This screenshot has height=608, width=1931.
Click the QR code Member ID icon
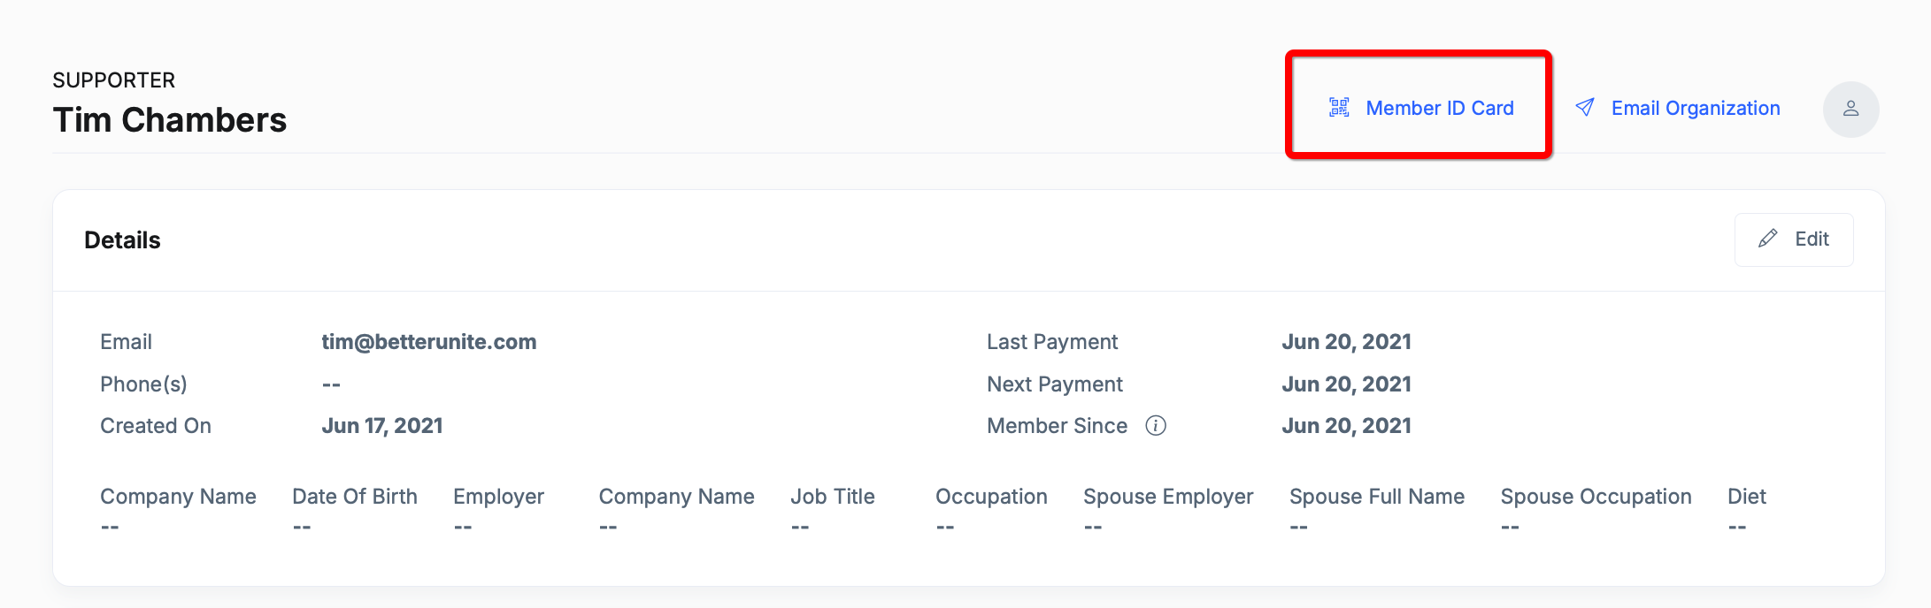[1339, 108]
